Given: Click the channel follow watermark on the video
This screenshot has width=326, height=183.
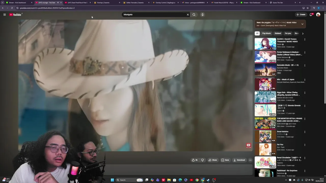Looking at the screenshot, I should click(248, 146).
